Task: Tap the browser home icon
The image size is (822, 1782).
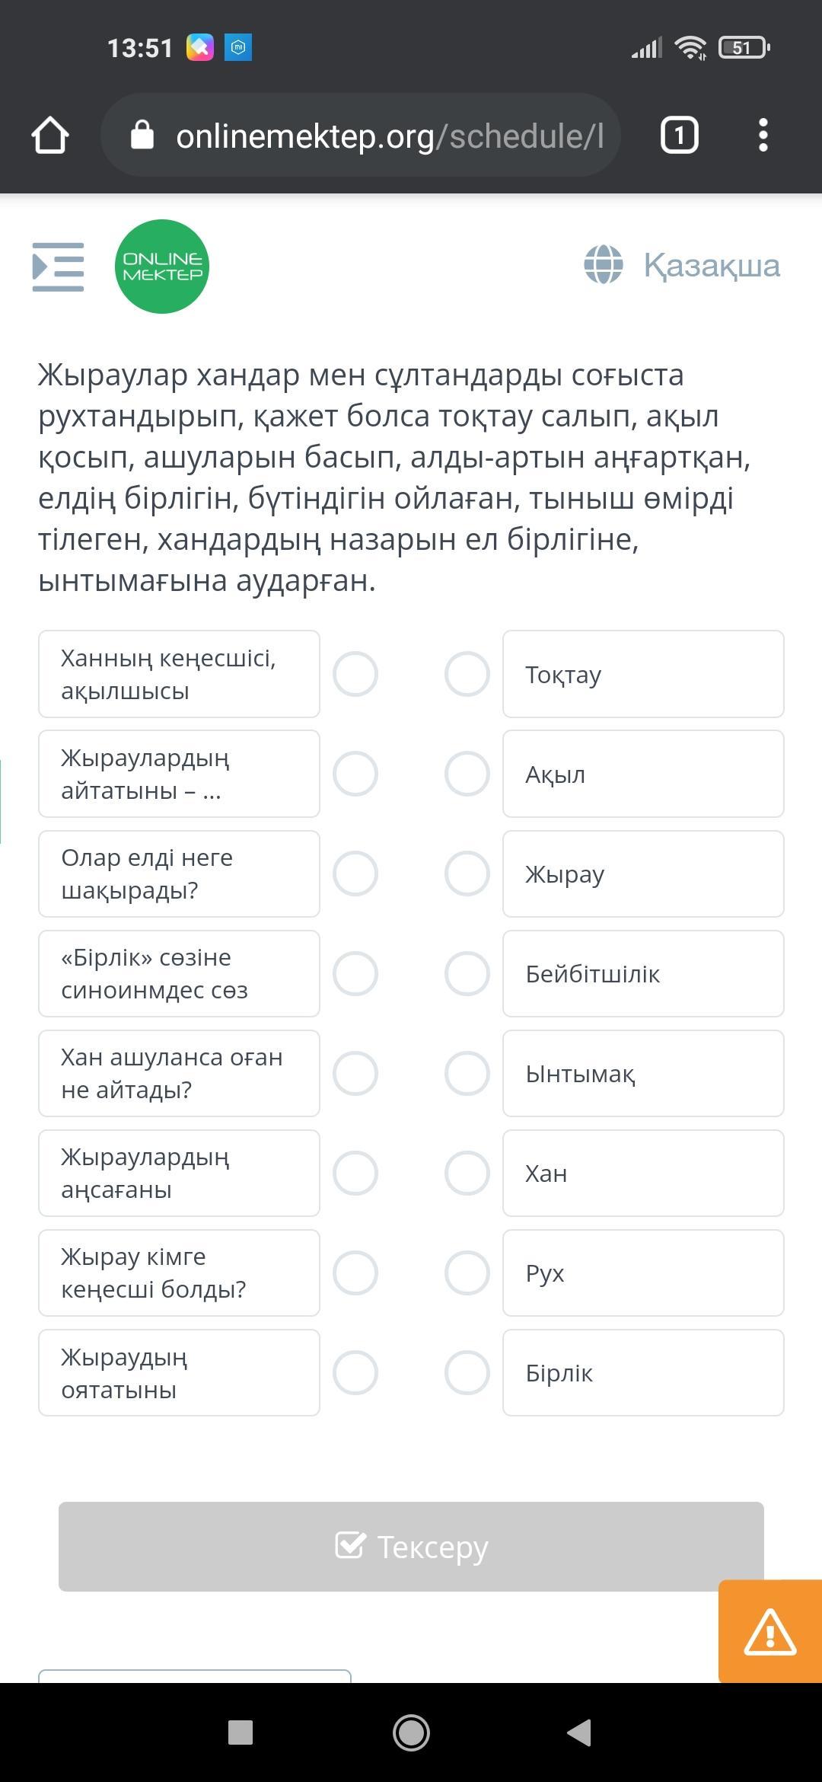Action: pos(50,136)
